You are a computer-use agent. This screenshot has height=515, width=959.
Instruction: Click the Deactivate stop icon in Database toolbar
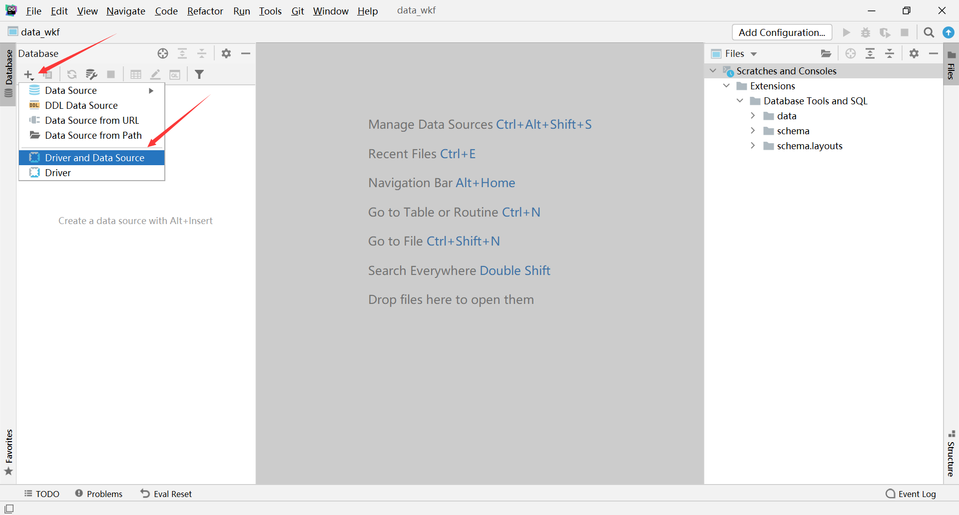click(111, 75)
